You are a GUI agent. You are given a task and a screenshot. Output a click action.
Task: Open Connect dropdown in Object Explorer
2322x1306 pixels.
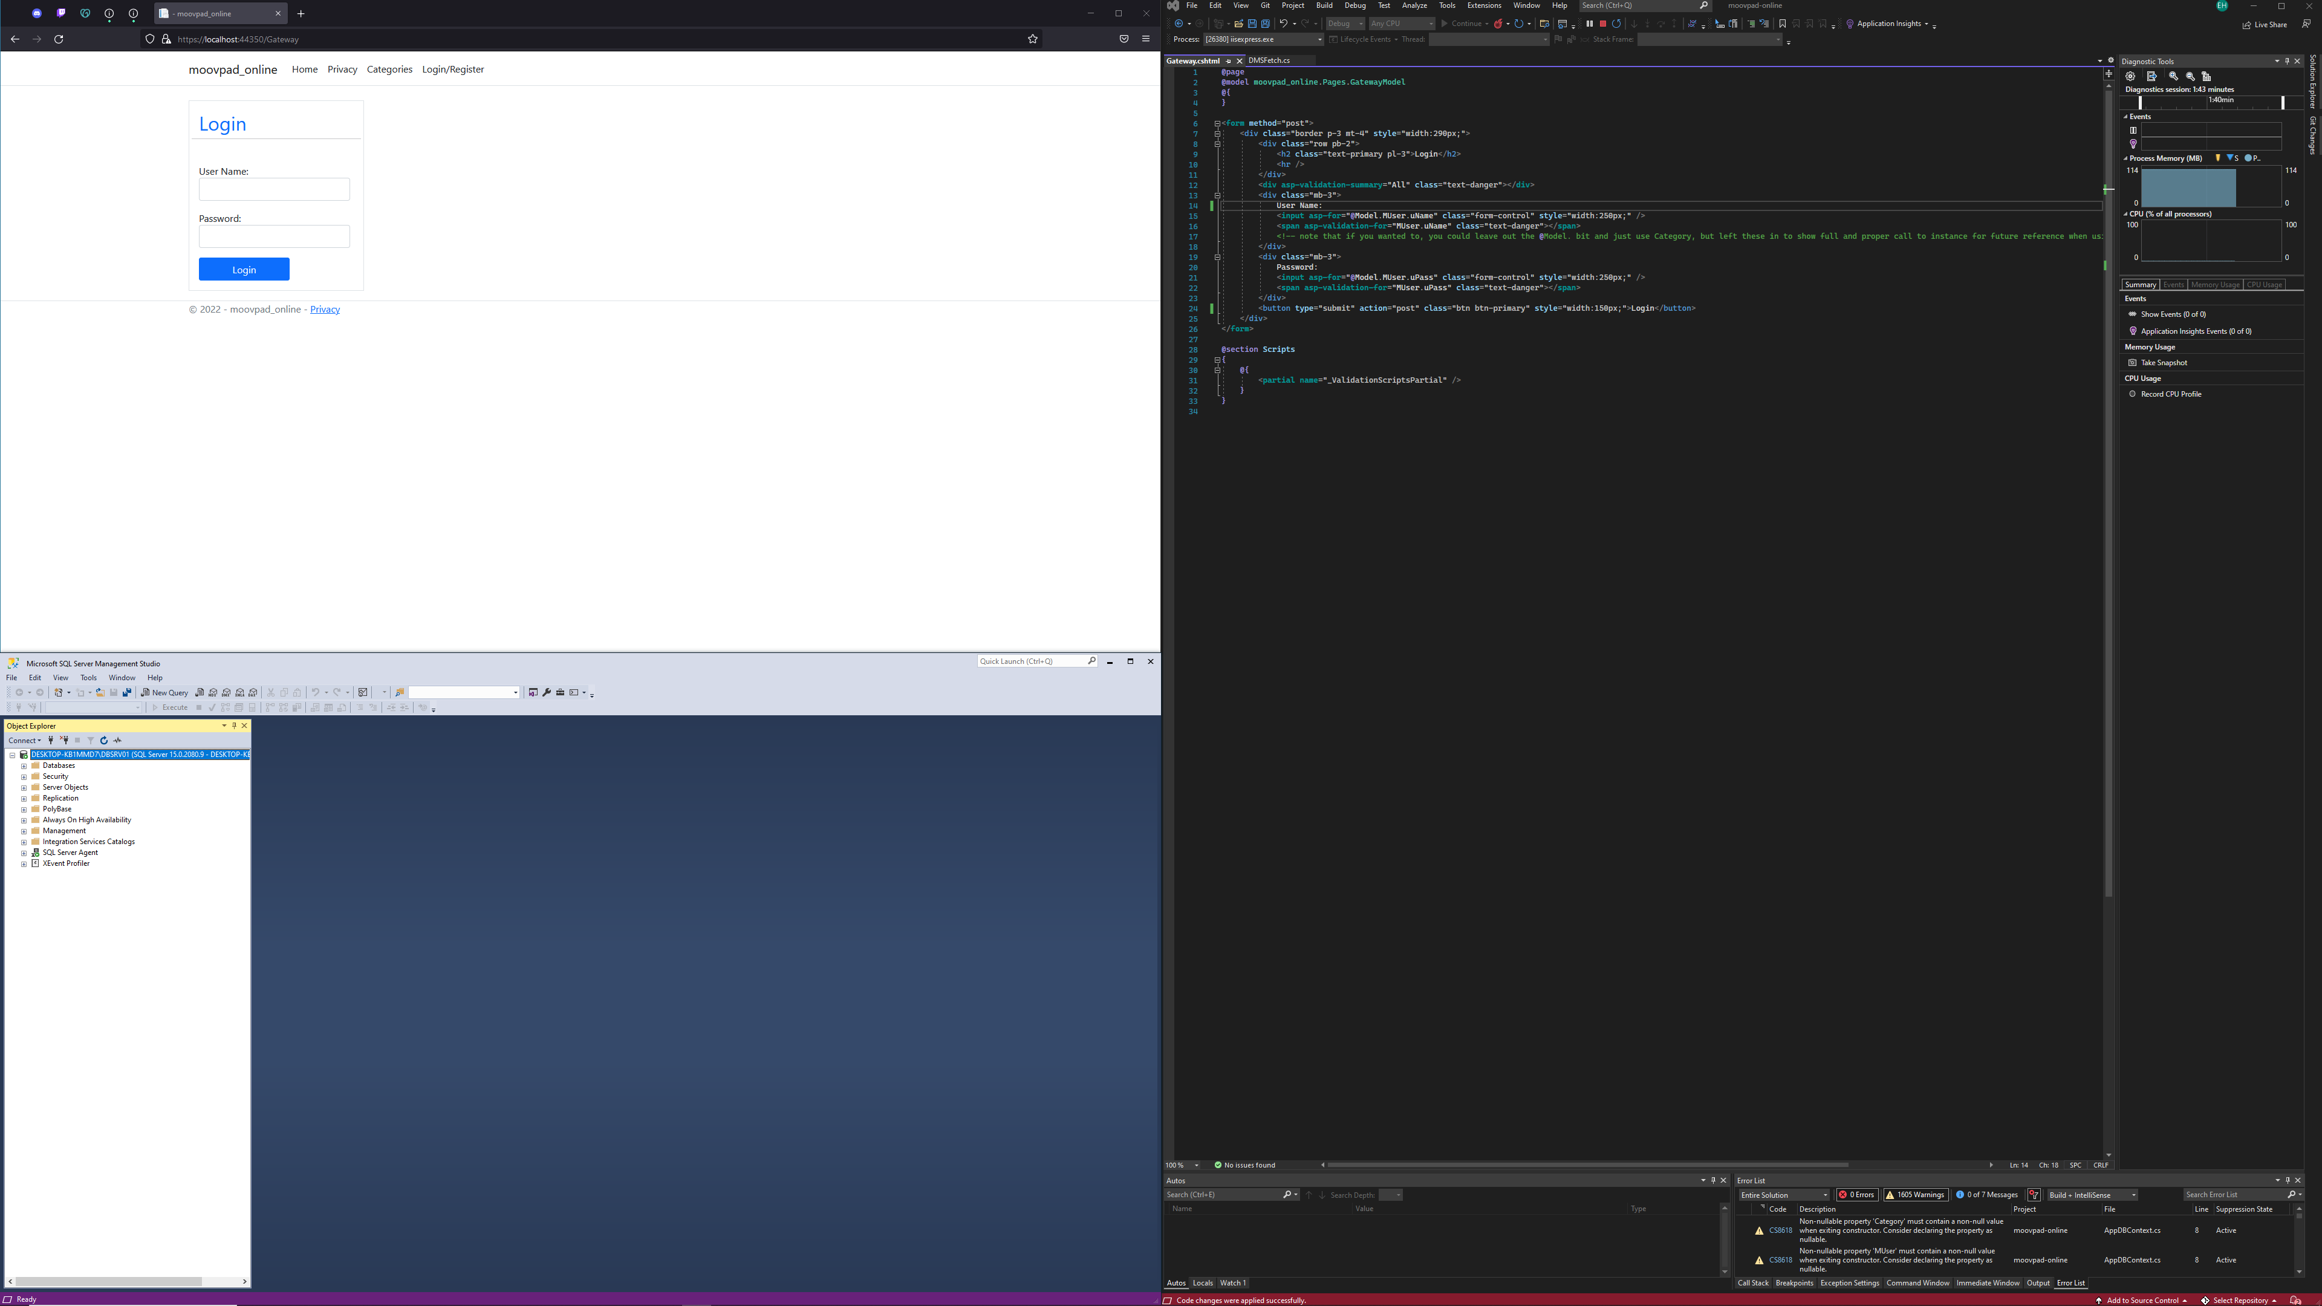[24, 740]
